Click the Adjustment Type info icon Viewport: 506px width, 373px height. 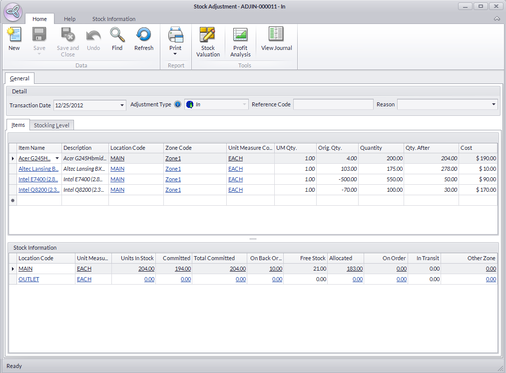coord(178,105)
